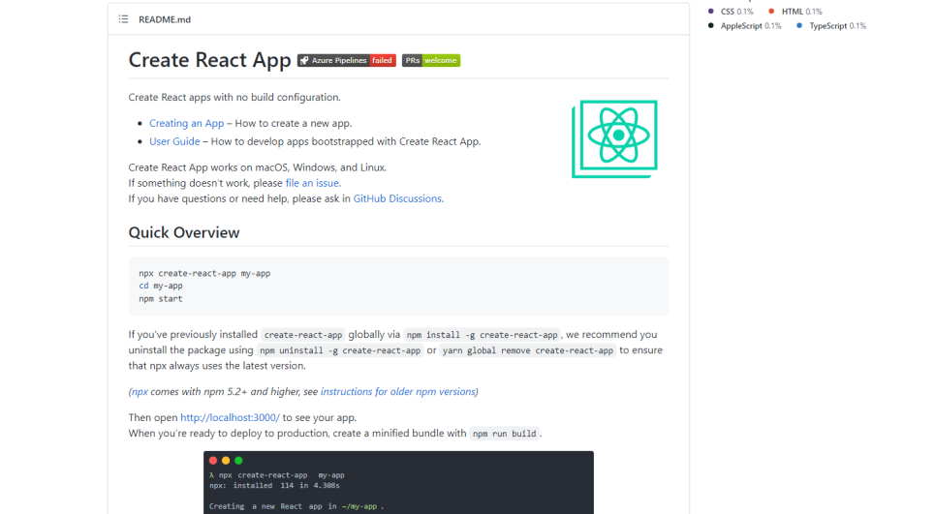Click the black AppleScript color dot

pyautogui.click(x=710, y=25)
